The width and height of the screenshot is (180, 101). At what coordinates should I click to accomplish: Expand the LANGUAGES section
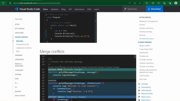tap(19, 59)
